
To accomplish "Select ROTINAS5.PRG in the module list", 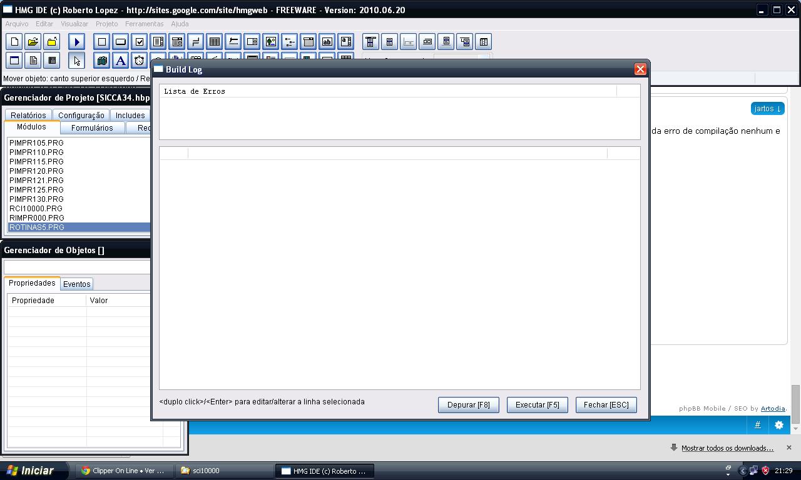I will 79,227.
